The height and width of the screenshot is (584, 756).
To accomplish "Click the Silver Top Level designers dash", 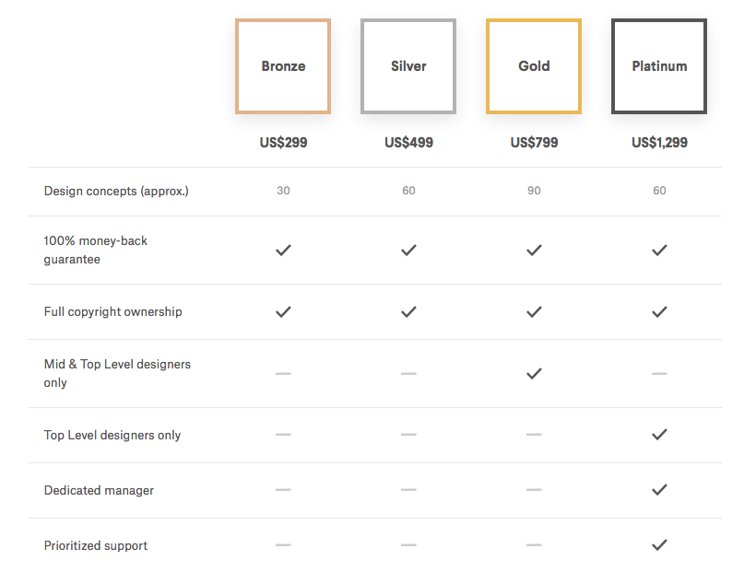I will pos(408,435).
